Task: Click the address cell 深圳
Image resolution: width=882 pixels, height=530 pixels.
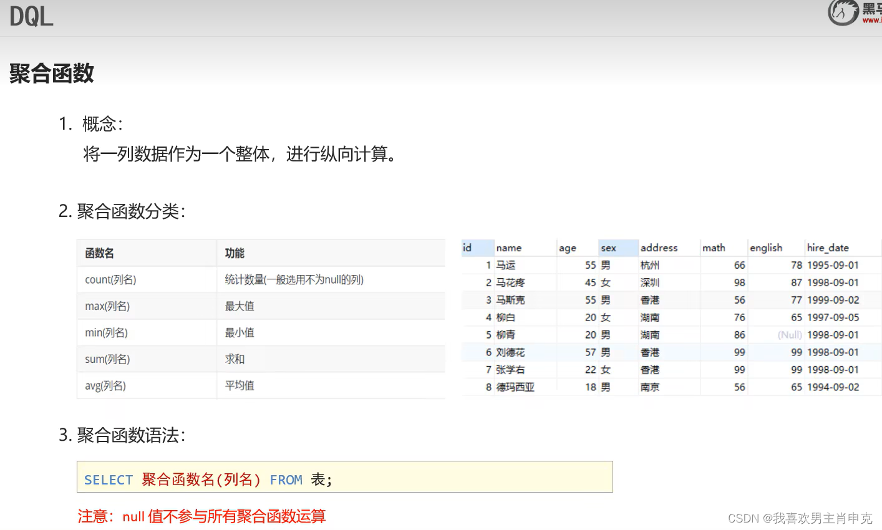Action: tap(650, 282)
